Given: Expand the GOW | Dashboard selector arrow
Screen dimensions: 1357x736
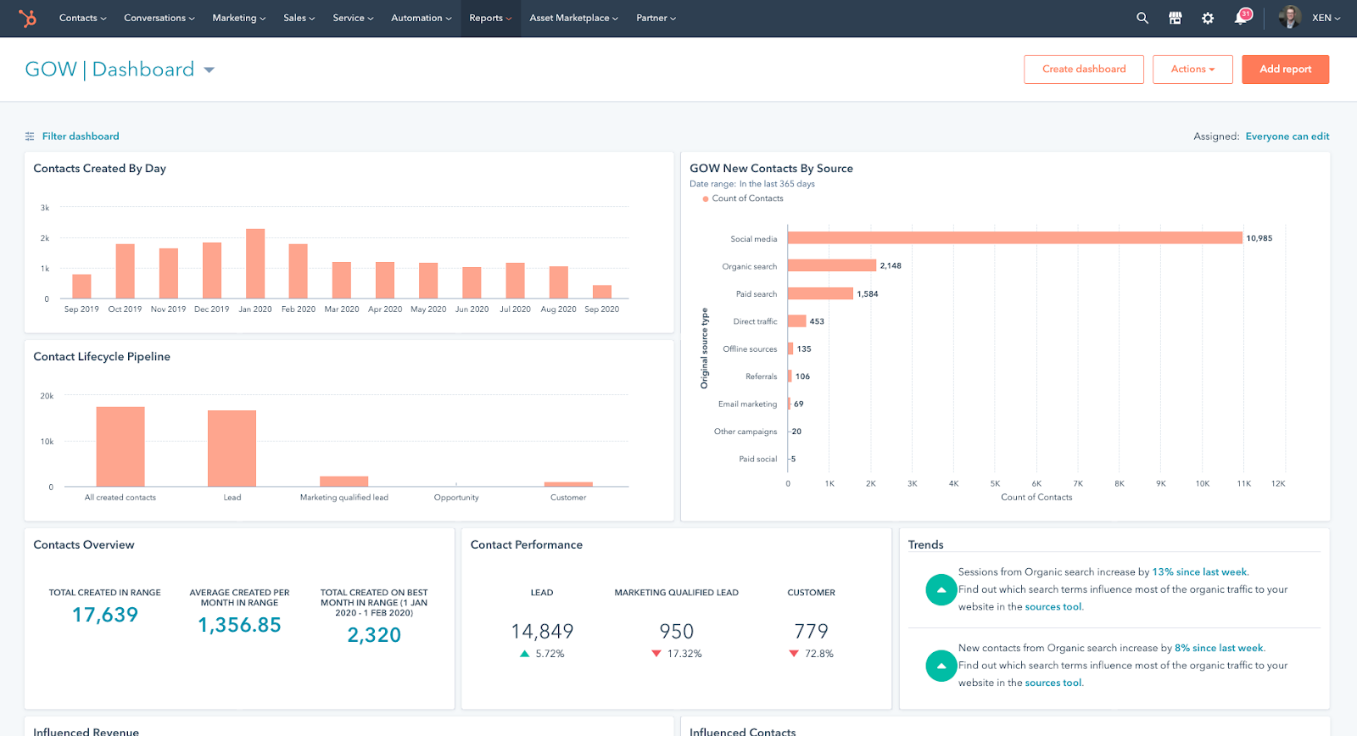Looking at the screenshot, I should coord(209,70).
